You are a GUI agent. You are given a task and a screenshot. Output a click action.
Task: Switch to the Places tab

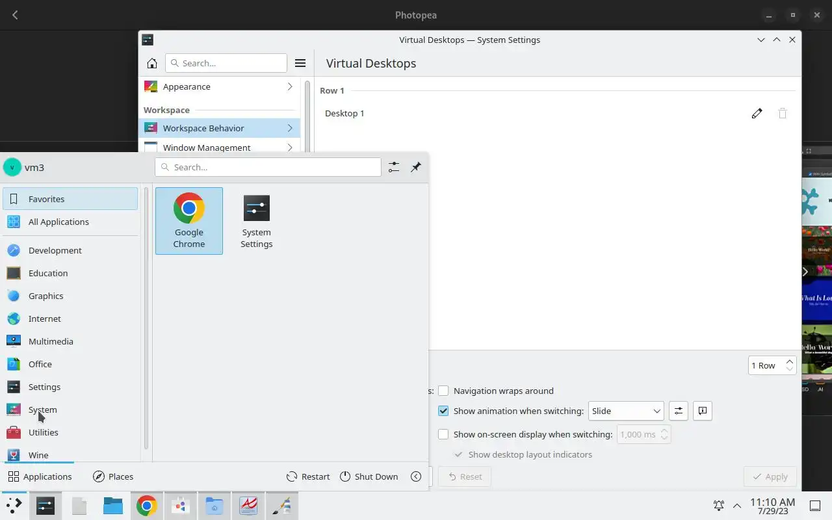[113, 476]
